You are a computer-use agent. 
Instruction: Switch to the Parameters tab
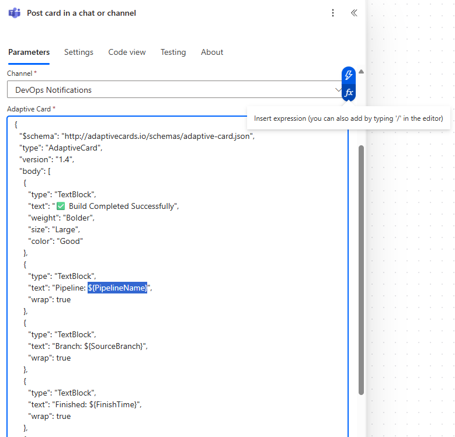[x=29, y=52]
